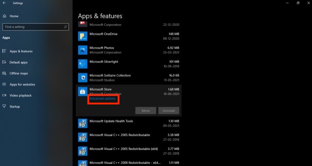Select the Microsoft Silverlight entry name
The width and height of the screenshot is (312, 166).
pyautogui.click(x=104, y=62)
